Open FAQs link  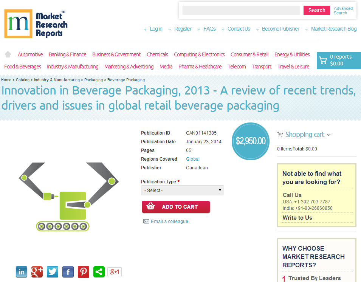pyautogui.click(x=209, y=29)
